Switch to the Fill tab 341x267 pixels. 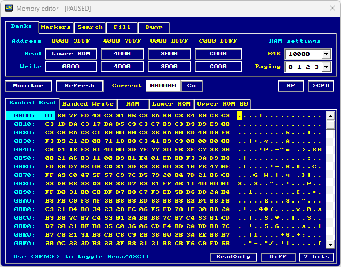122,27
